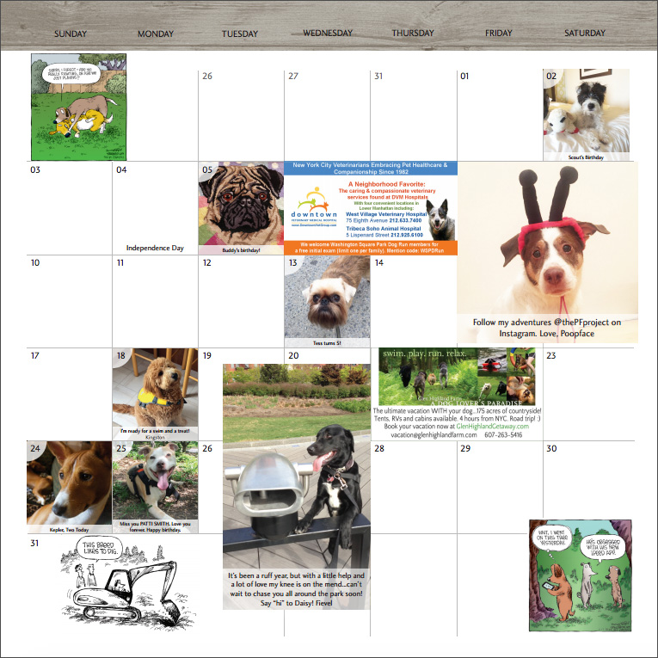Click the FRIDAY column header

click(499, 33)
